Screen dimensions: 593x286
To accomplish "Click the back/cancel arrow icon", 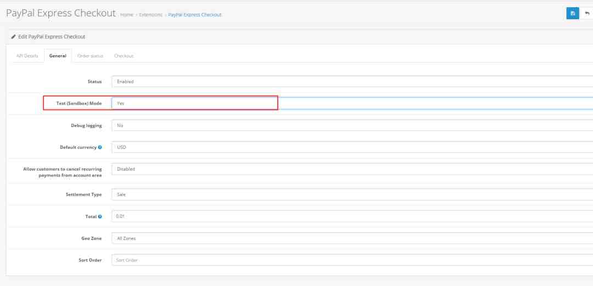I will (x=588, y=13).
